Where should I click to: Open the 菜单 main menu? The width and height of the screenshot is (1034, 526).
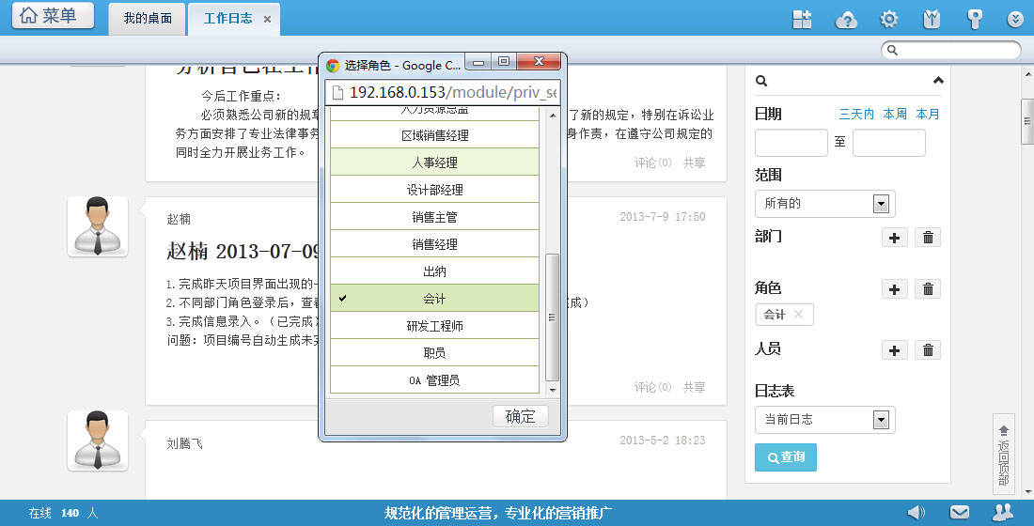53,16
